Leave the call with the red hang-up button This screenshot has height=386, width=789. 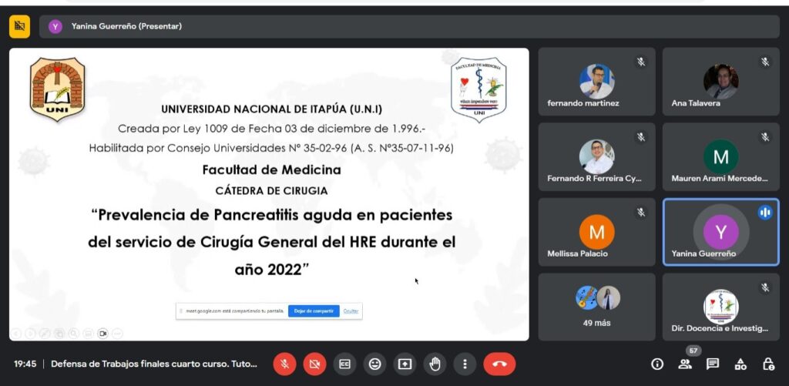pos(499,364)
